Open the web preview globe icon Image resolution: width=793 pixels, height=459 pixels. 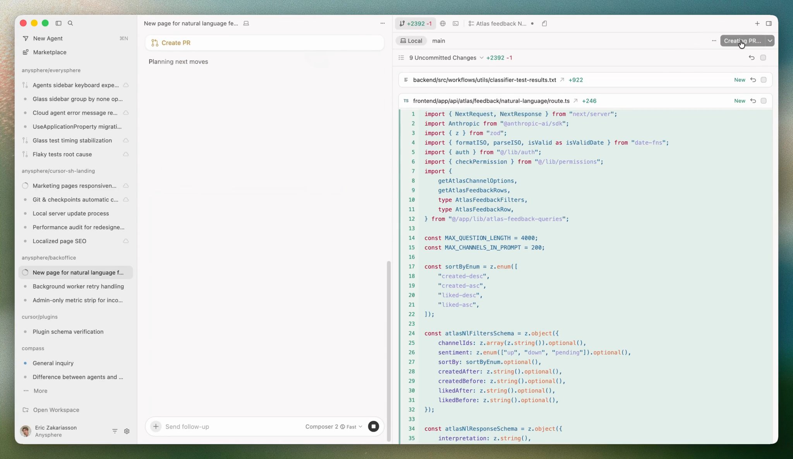coord(443,23)
